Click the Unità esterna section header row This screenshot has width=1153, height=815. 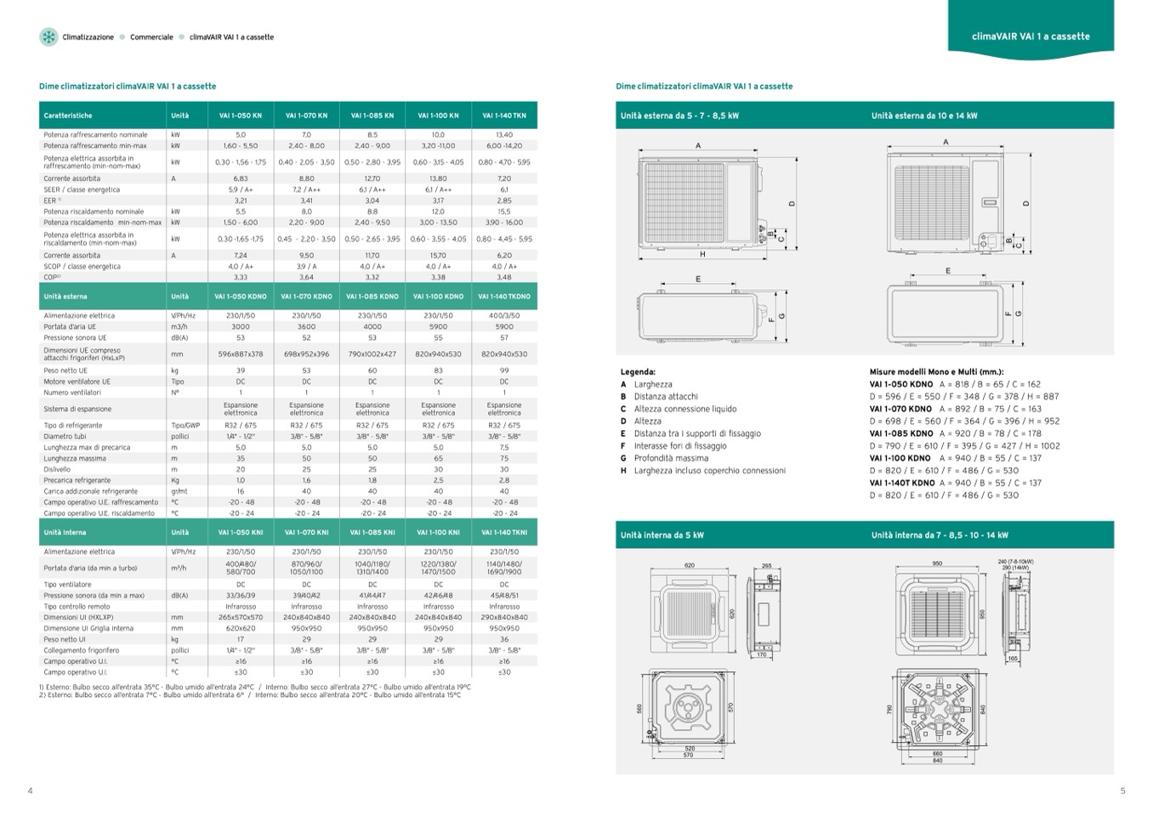pyautogui.click(x=65, y=297)
